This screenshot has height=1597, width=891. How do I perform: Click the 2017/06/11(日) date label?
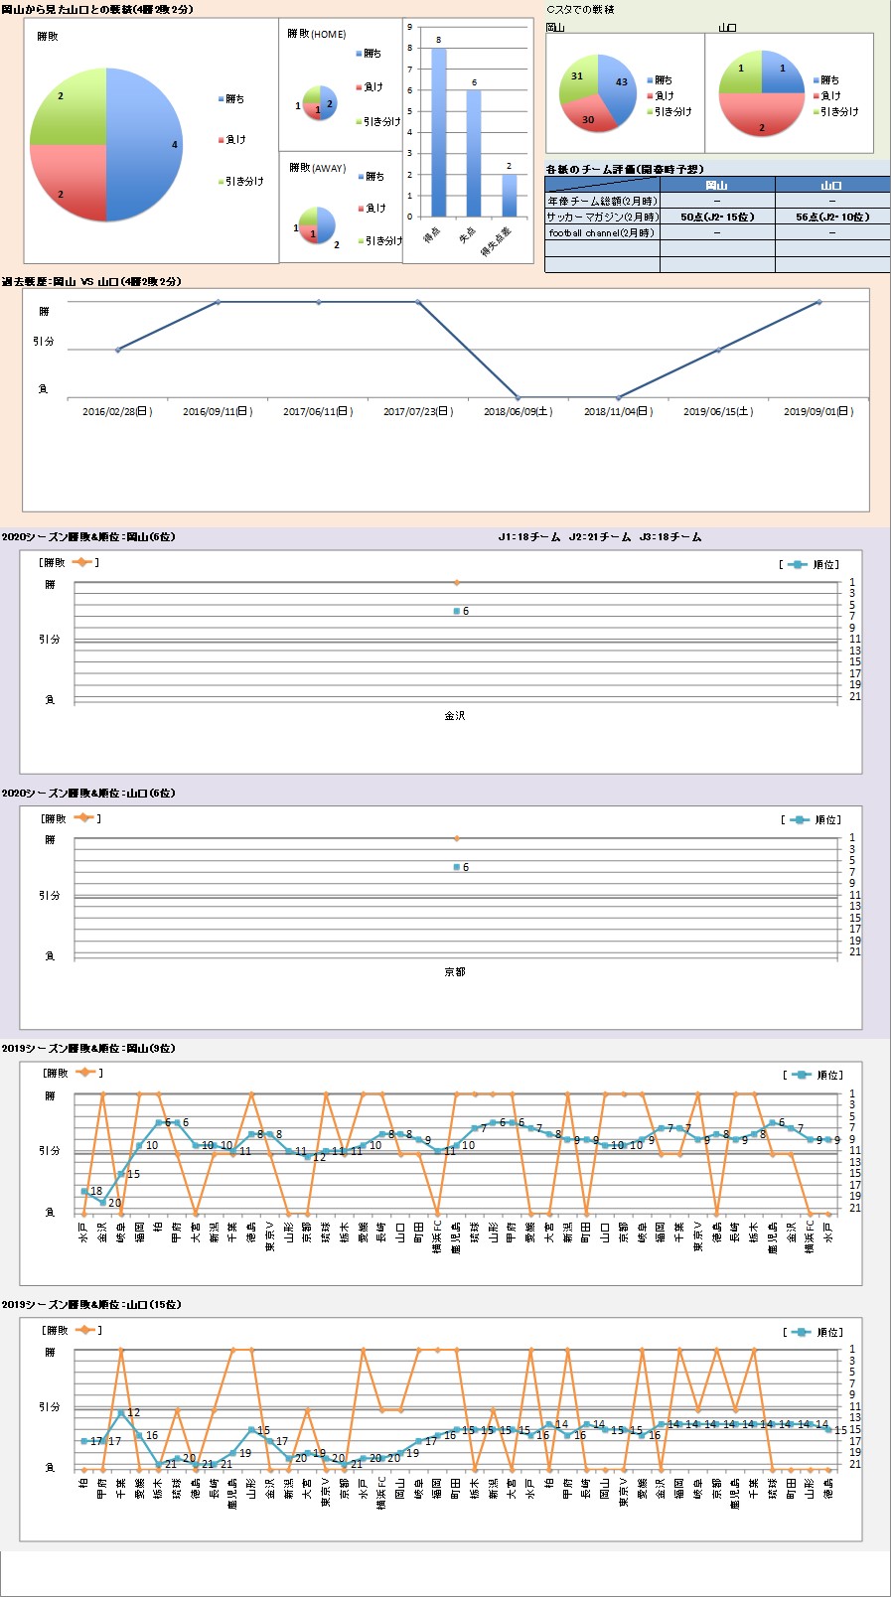[x=318, y=411]
